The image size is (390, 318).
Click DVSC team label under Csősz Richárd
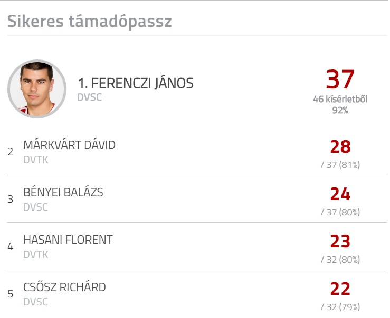(x=35, y=302)
